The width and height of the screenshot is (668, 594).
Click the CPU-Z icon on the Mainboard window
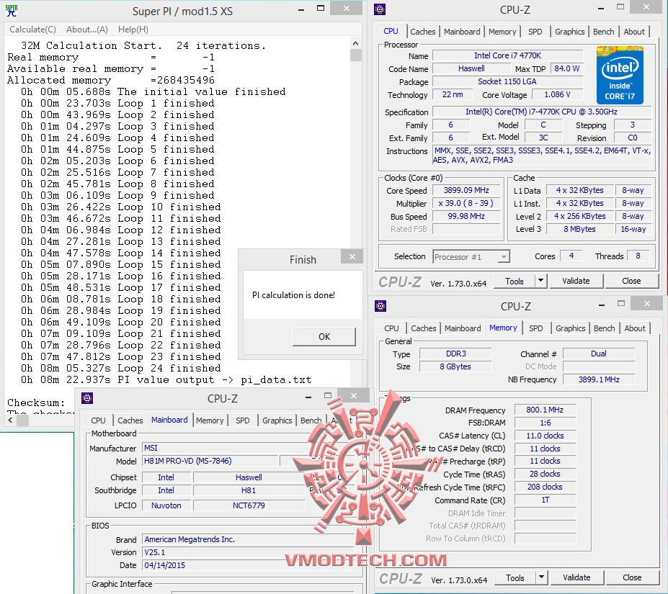point(87,397)
